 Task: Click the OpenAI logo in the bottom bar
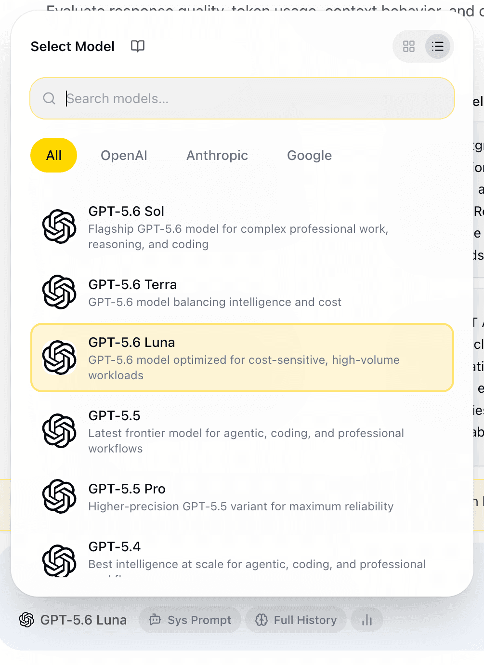tap(26, 620)
